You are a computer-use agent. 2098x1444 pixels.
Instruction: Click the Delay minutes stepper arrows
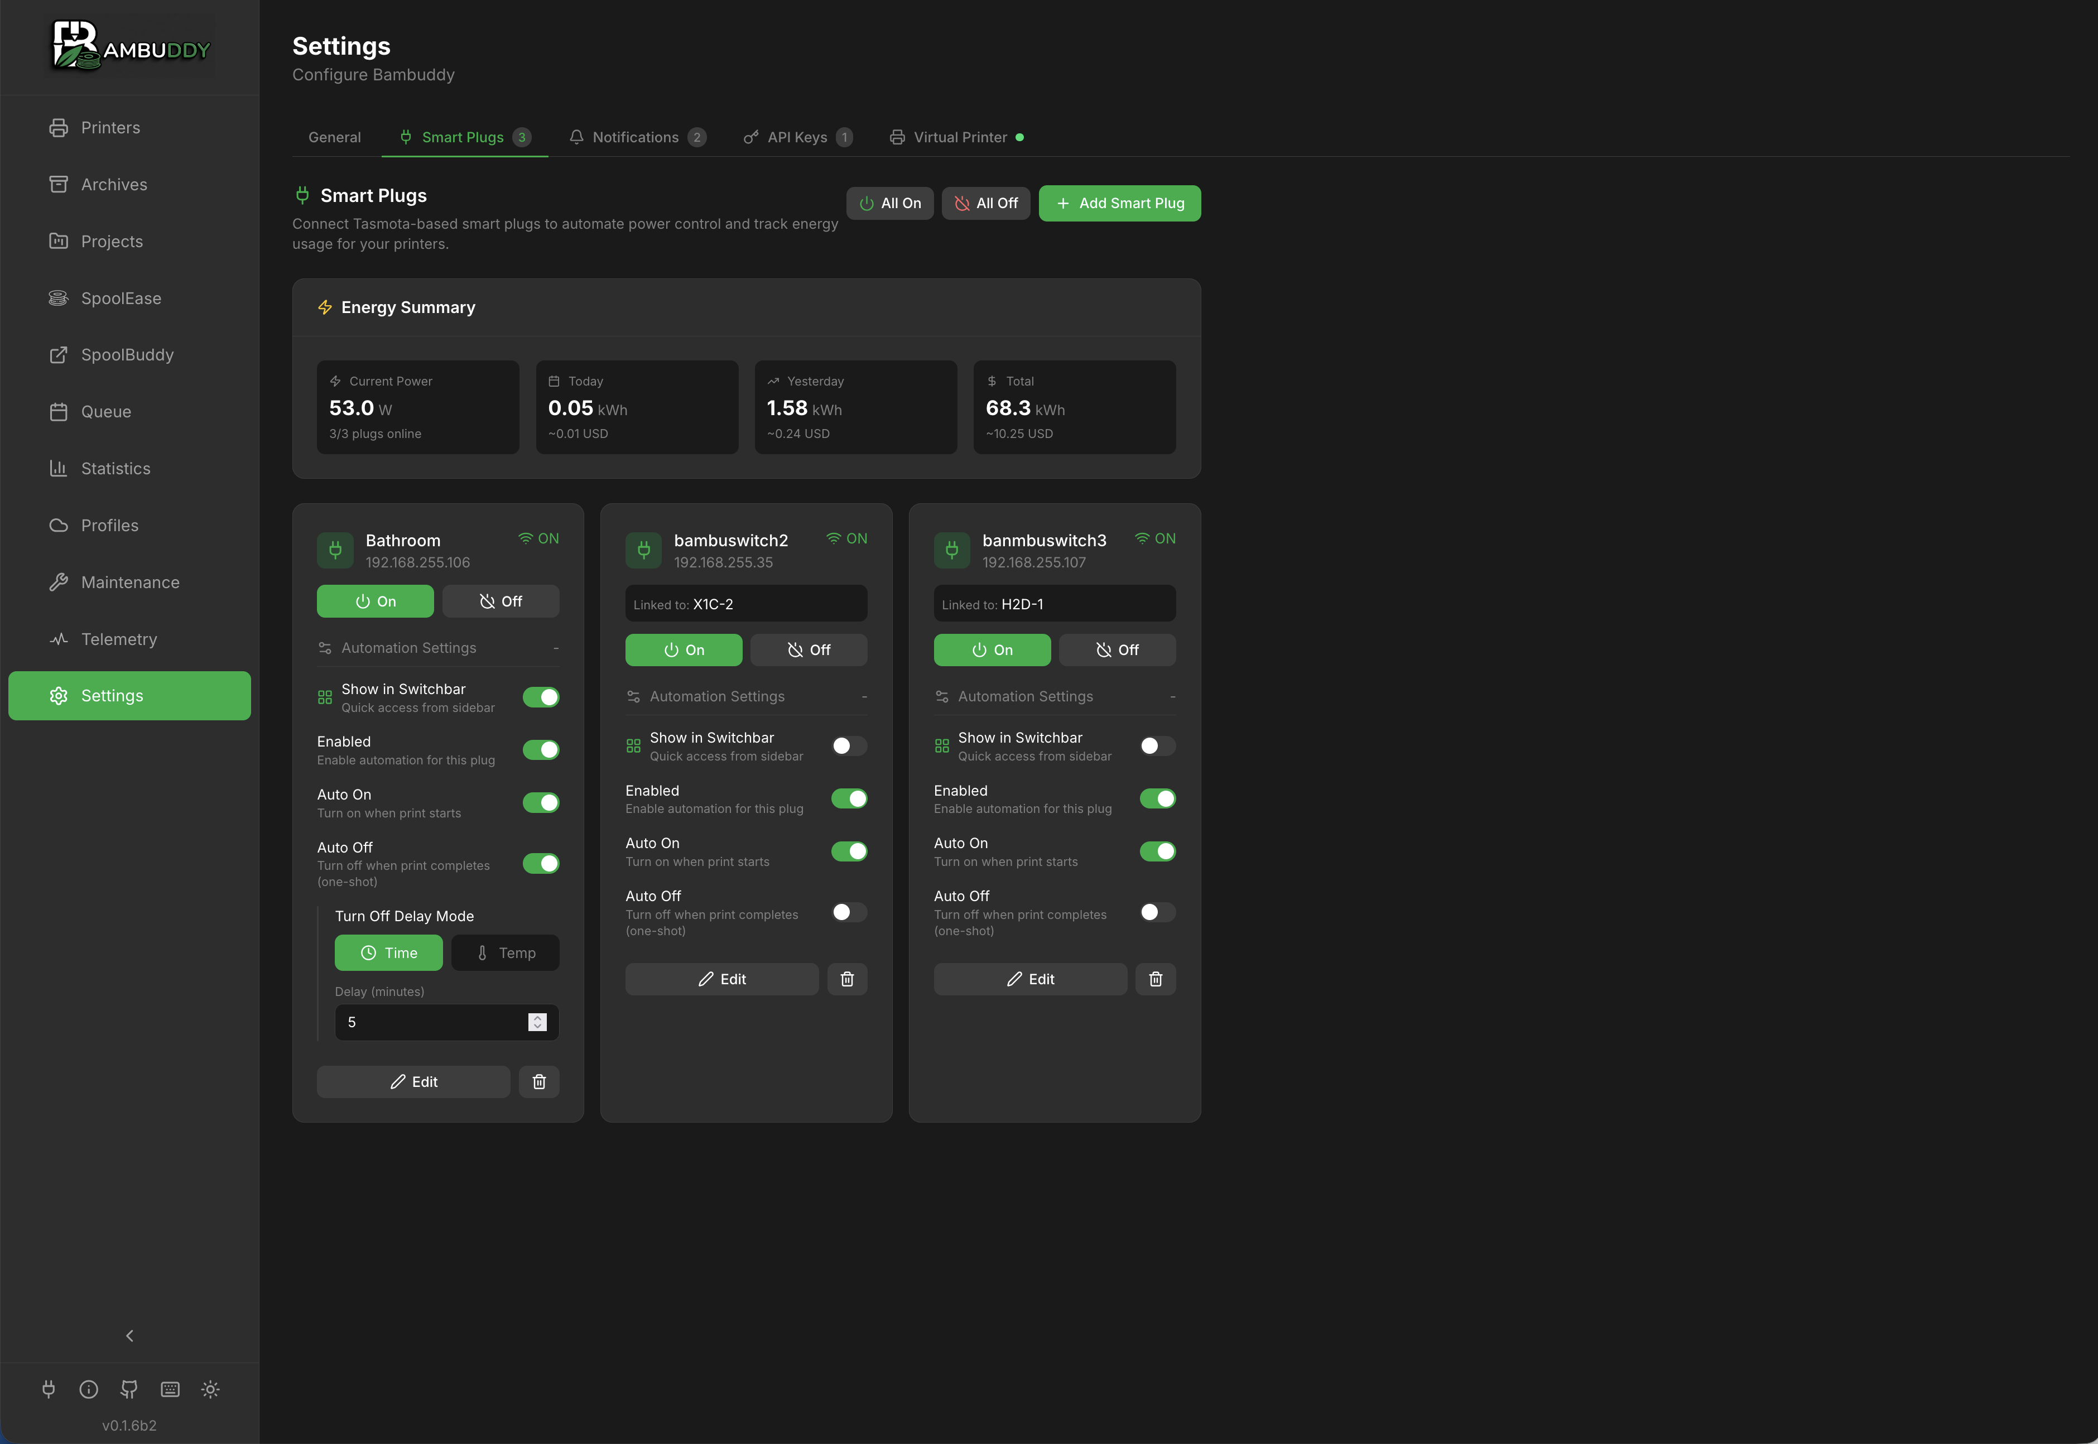[x=537, y=1022]
